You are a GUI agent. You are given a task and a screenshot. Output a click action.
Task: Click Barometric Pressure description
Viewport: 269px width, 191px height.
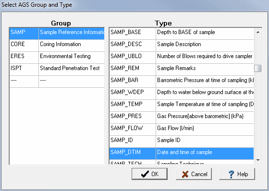(x=205, y=82)
